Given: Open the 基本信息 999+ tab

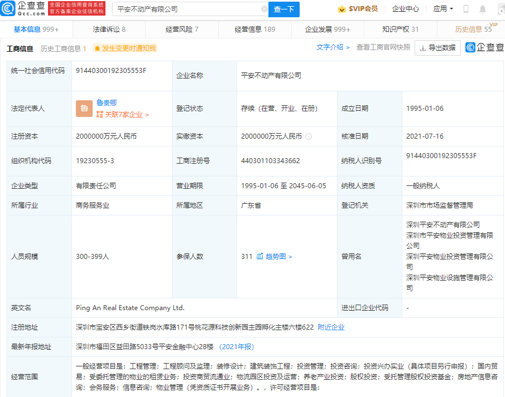Looking at the screenshot, I should click(36, 30).
